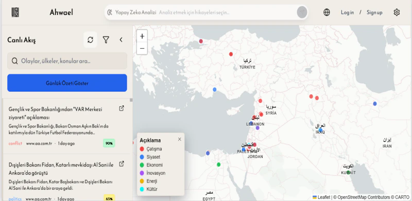Close the Açıklama legend panel
The height and width of the screenshot is (201, 412).
(x=179, y=139)
